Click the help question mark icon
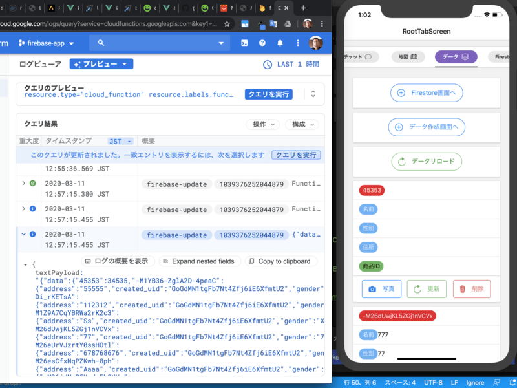Screen dimensions: 517x388 [x=262, y=43]
